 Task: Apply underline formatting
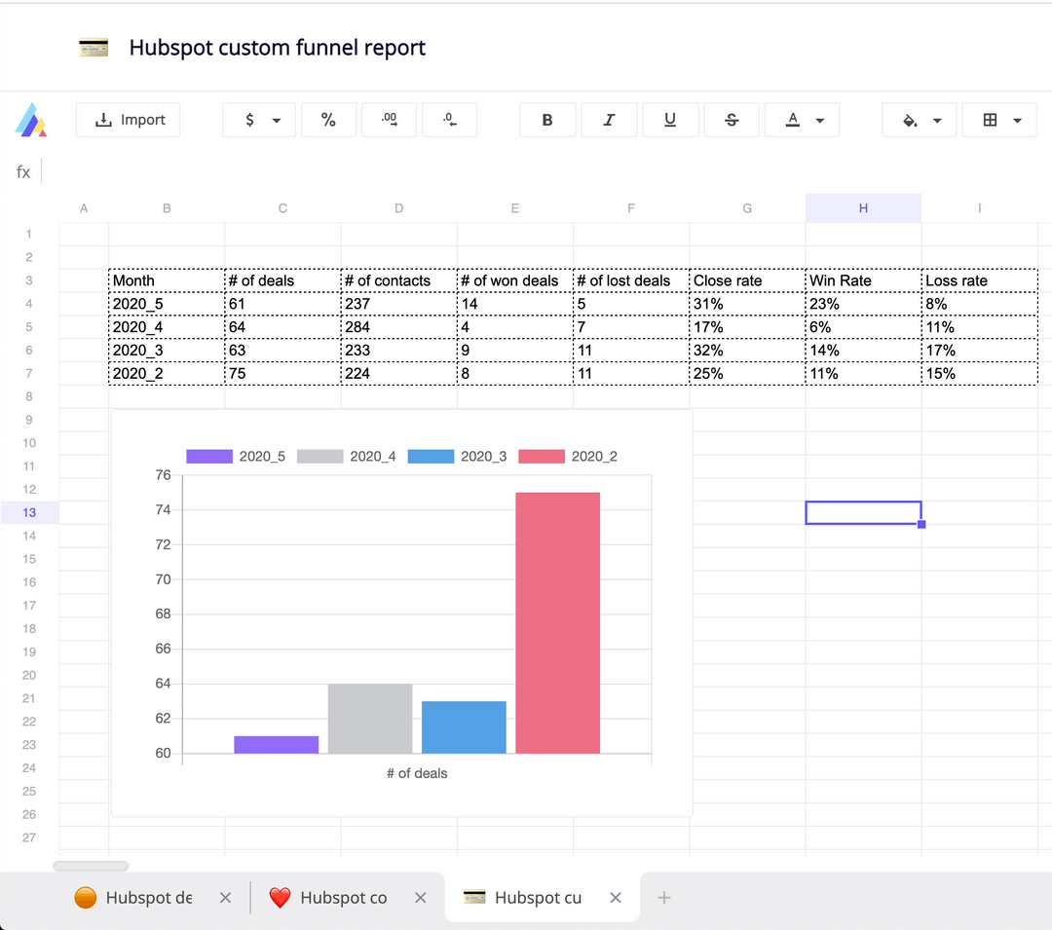pos(670,119)
